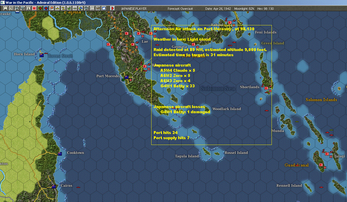Select the red plane on blue icon

click(46, 8)
